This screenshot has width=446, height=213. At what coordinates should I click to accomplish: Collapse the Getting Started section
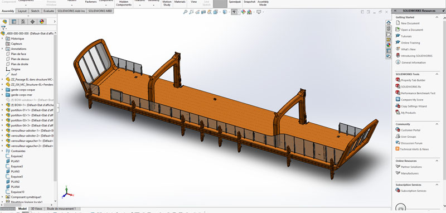tap(437, 17)
